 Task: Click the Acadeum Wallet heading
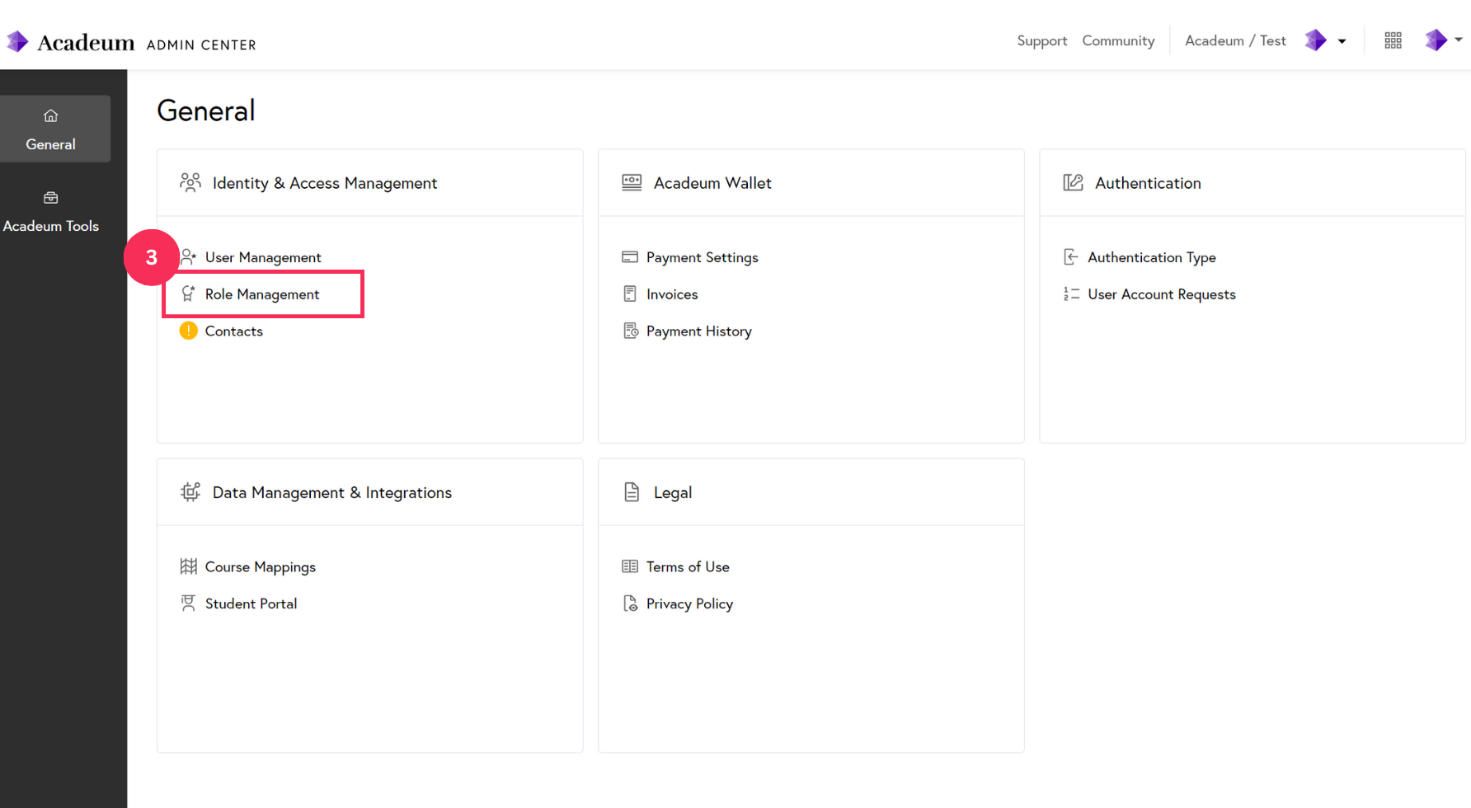712,183
